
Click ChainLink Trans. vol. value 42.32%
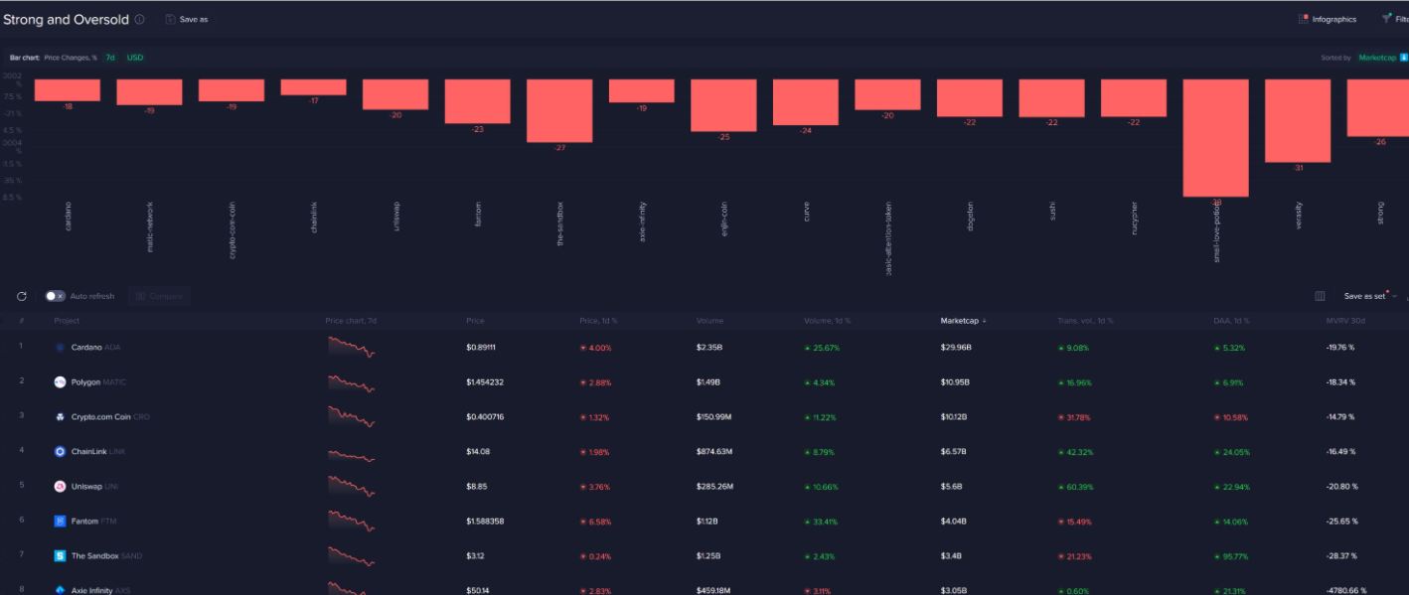click(1076, 452)
